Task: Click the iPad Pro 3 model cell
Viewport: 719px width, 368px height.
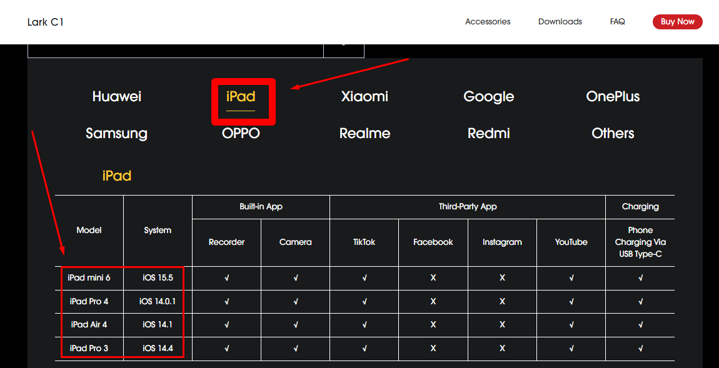Action: tap(89, 349)
